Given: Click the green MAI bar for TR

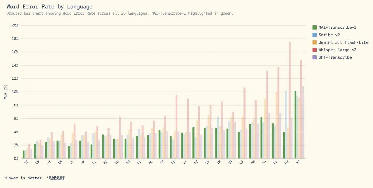Looking at the screenshot, I should point(160,144).
